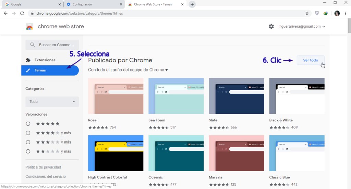
Task: Click the browser reload page icon
Action: pyautogui.click(x=22, y=13)
